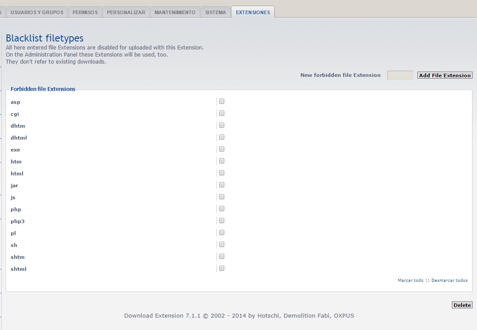Open the Mantenimiento tab
Screen dimensions: 477x330
(175, 12)
